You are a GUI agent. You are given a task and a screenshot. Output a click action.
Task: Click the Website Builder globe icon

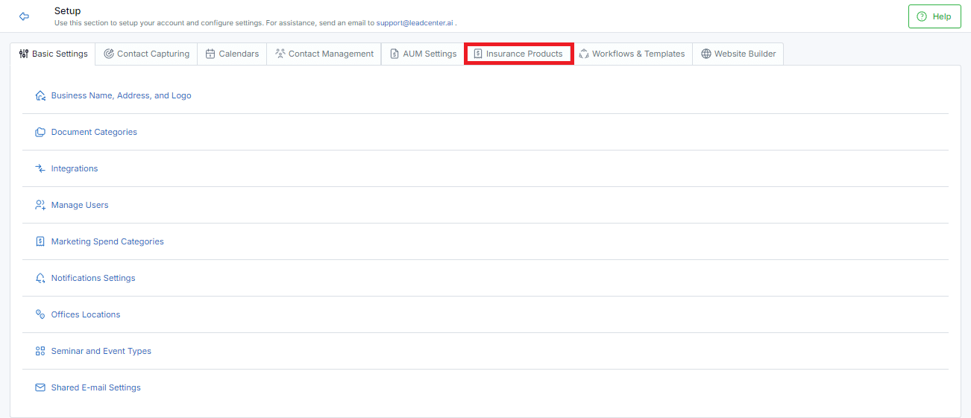(x=706, y=54)
